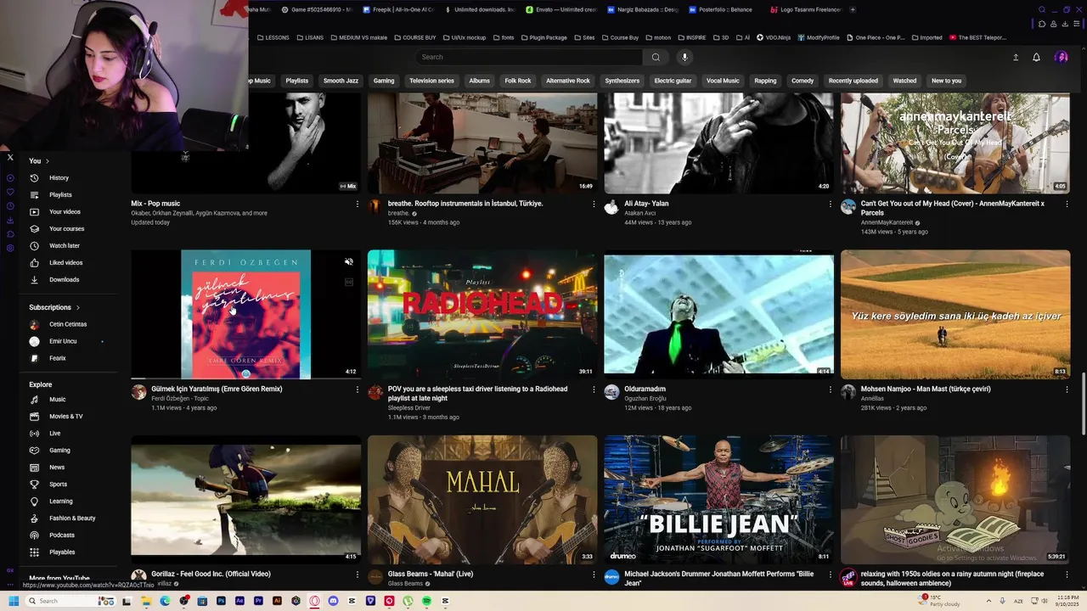The width and height of the screenshot is (1087, 611).
Task: Start voice search with microphone icon
Action: (x=684, y=57)
